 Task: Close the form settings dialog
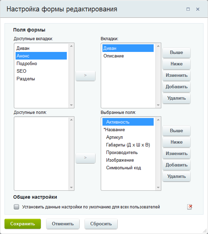pos(198,9)
